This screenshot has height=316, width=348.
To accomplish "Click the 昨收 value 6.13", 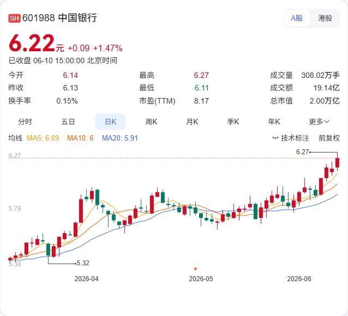I will pos(70,88).
